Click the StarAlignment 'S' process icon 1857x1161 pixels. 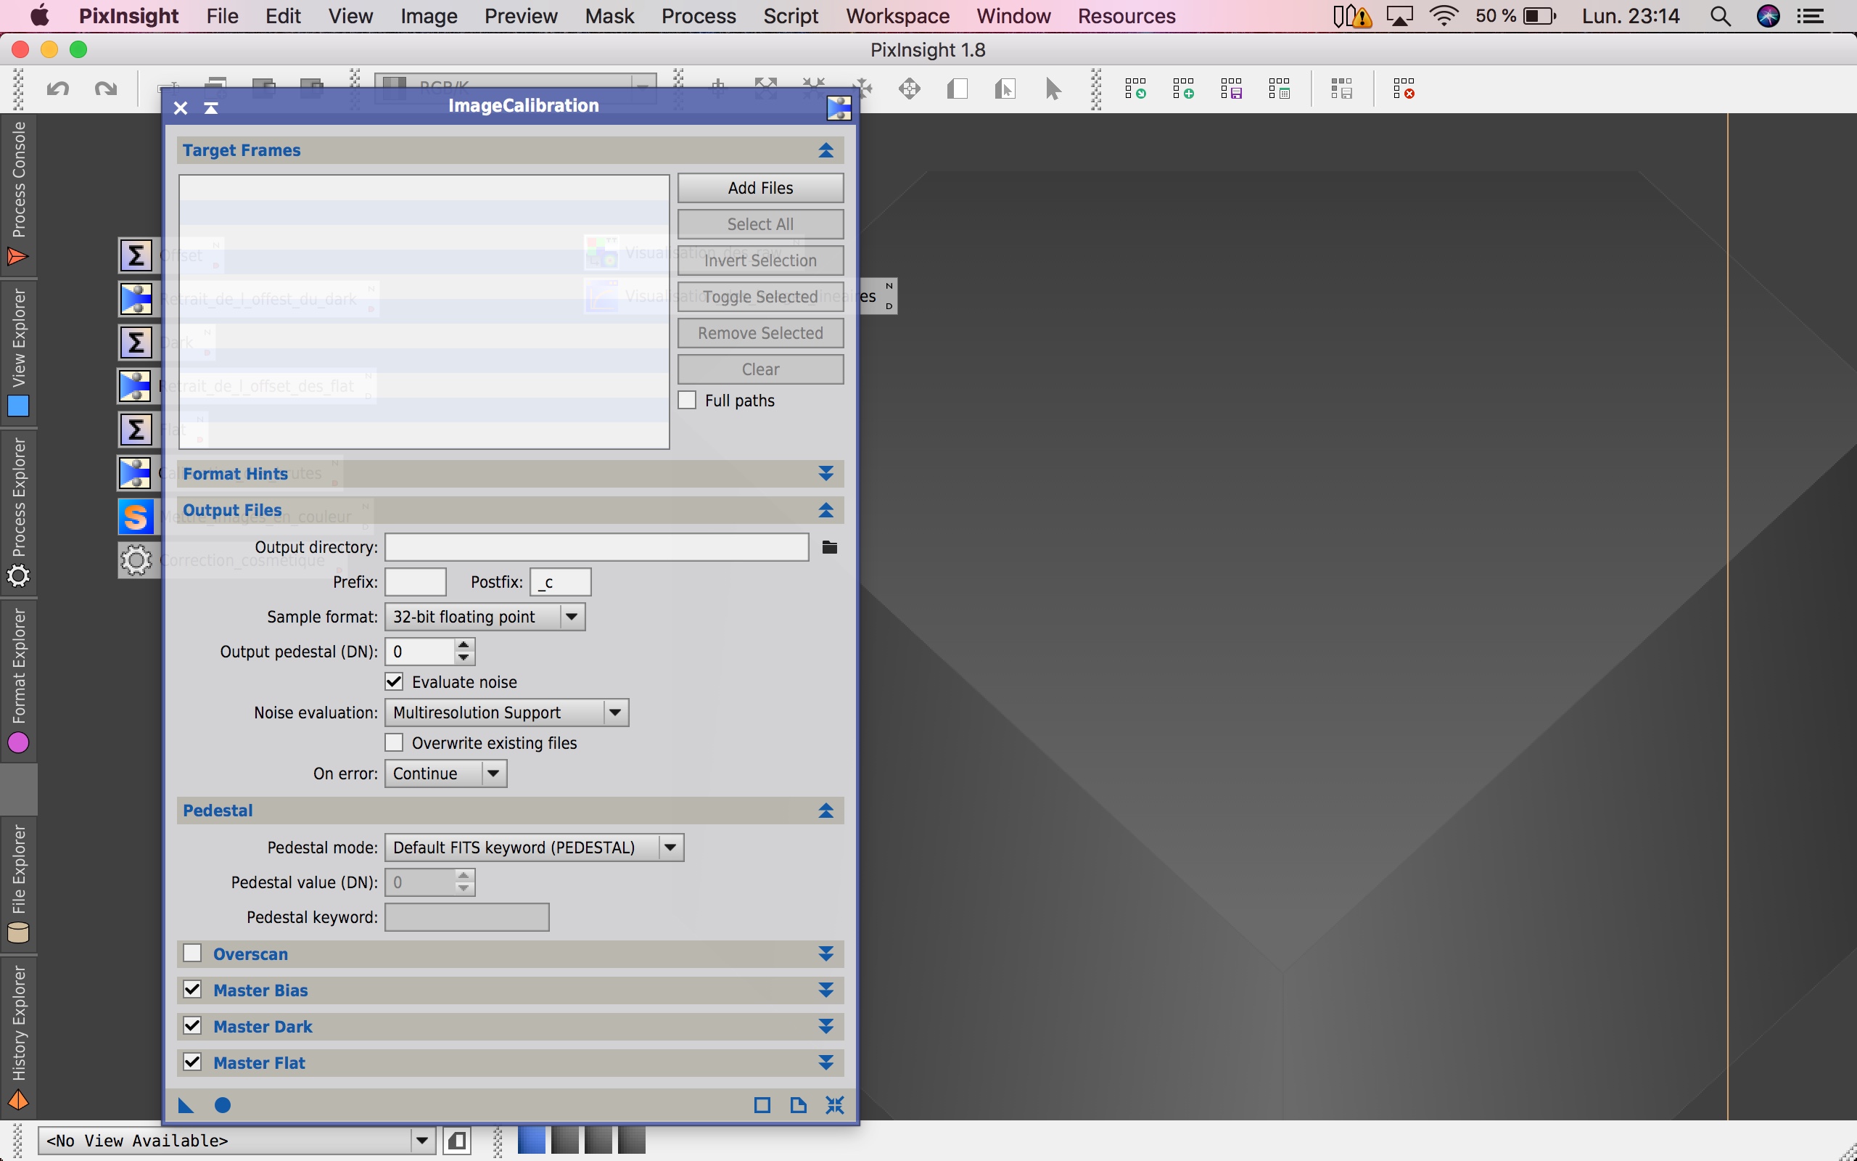coord(136,517)
